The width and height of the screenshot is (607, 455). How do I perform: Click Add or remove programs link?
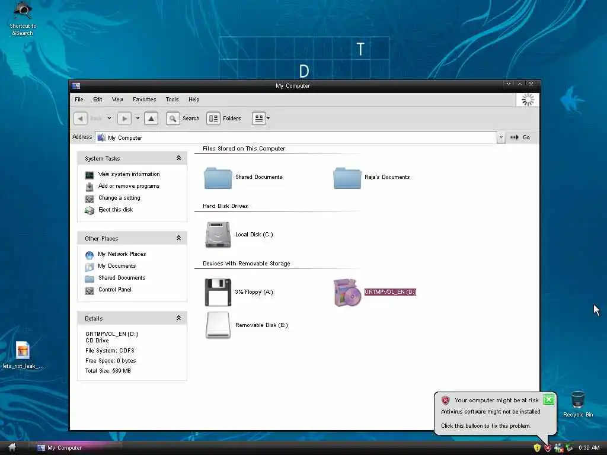coord(129,185)
